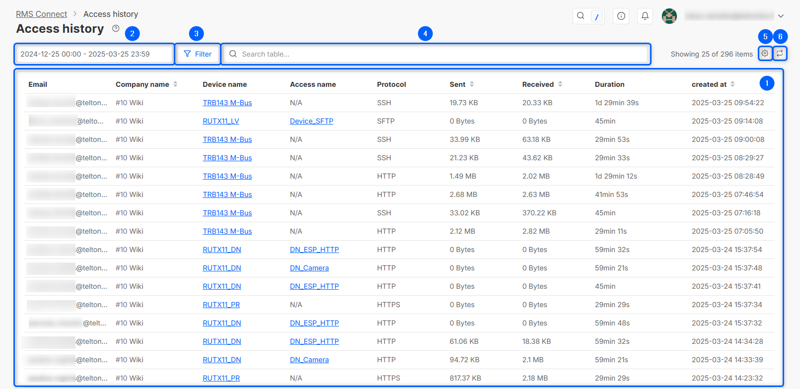This screenshot has height=389, width=800.
Task: Open the first TRB143 M-Bus device link
Action: pyautogui.click(x=227, y=103)
